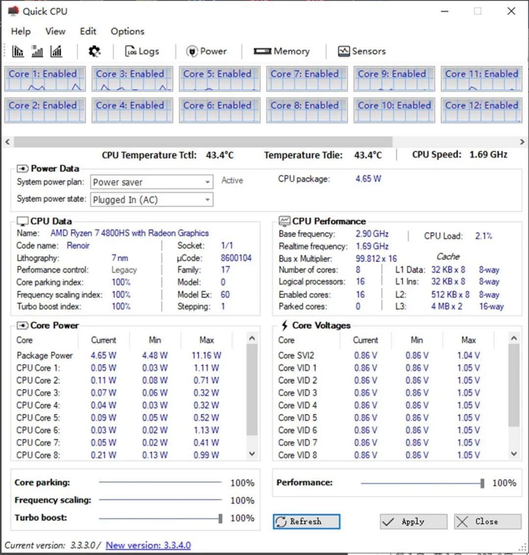The width and height of the screenshot is (529, 555).
Task: Open the Power toolbar button
Action: (206, 51)
